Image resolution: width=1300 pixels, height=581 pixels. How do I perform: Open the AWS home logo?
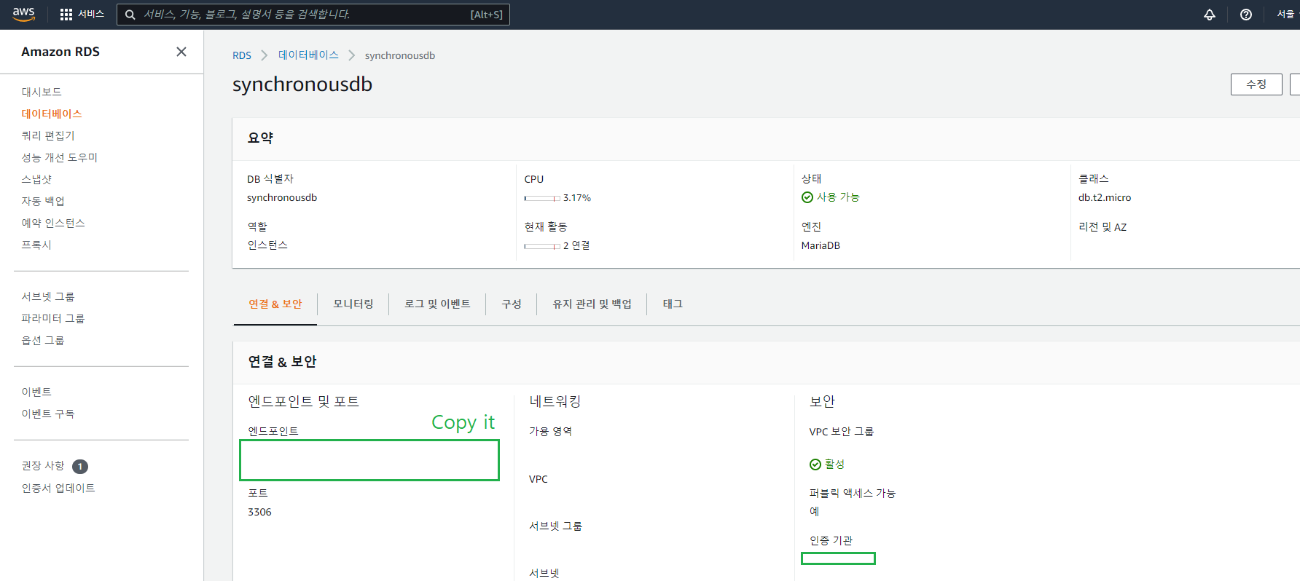click(24, 15)
